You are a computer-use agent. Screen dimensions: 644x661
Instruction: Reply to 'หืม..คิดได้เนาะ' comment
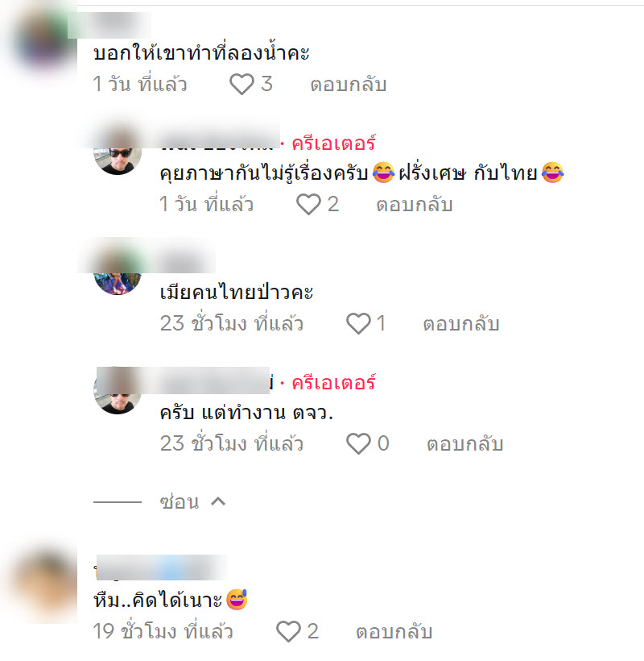point(394,631)
